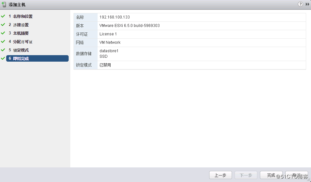Click the Add Host server icon in title
The width and height of the screenshot is (311, 182).
[x=4, y=4]
